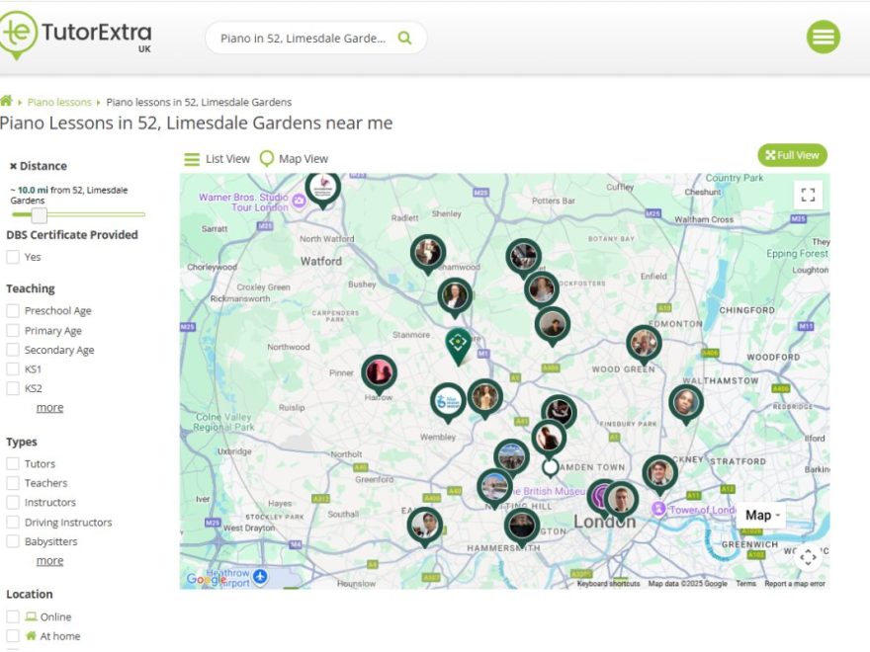Click the TutorExtra UK logo
The width and height of the screenshot is (870, 652).
click(76, 36)
